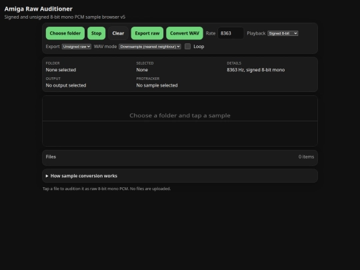
Task: Enable the Loop checkbox
Action: 187,47
